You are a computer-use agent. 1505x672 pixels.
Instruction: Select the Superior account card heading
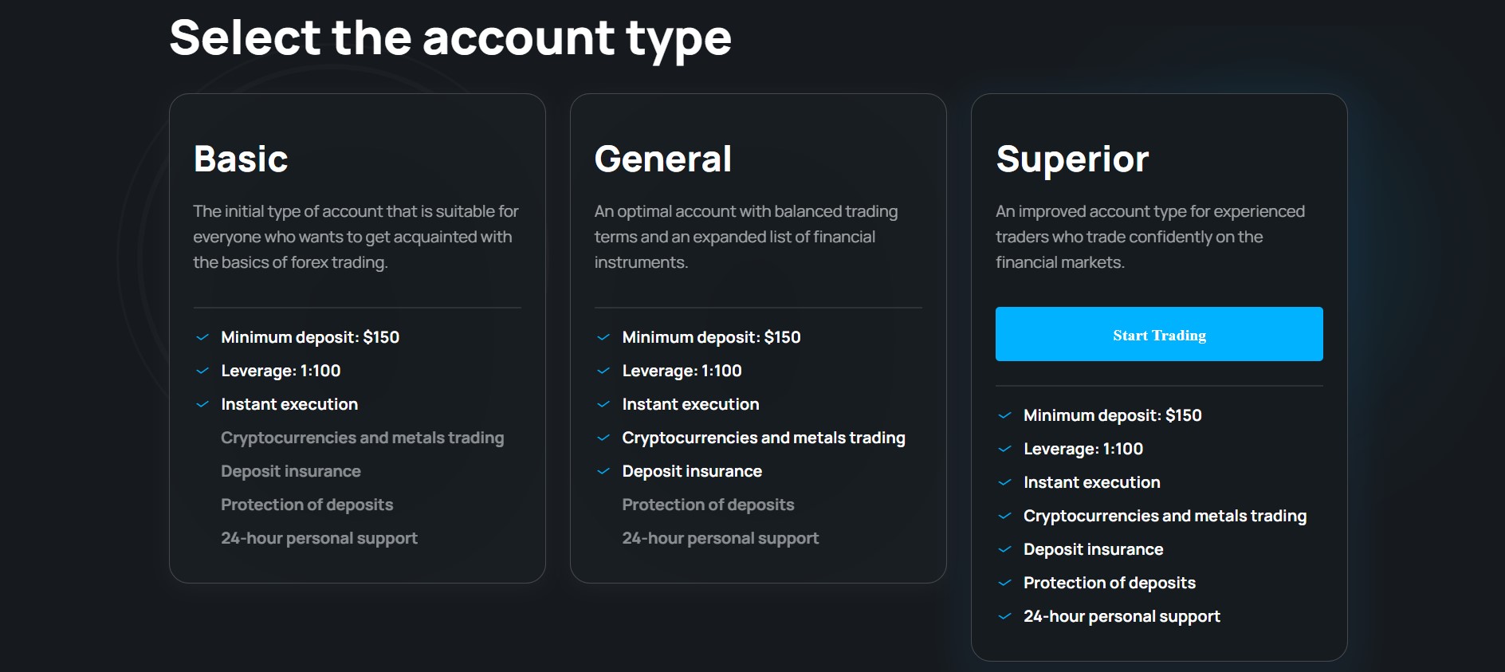1072,160
